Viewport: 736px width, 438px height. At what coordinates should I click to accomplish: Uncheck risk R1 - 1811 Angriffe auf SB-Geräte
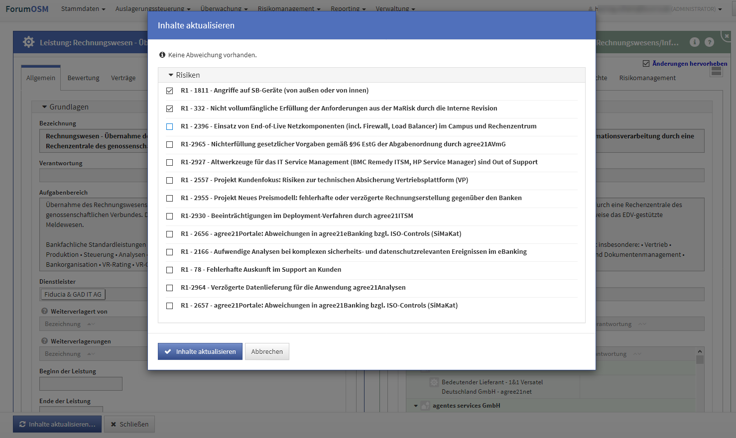170,91
